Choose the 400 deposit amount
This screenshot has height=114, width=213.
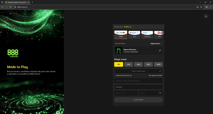click(x=138, y=64)
